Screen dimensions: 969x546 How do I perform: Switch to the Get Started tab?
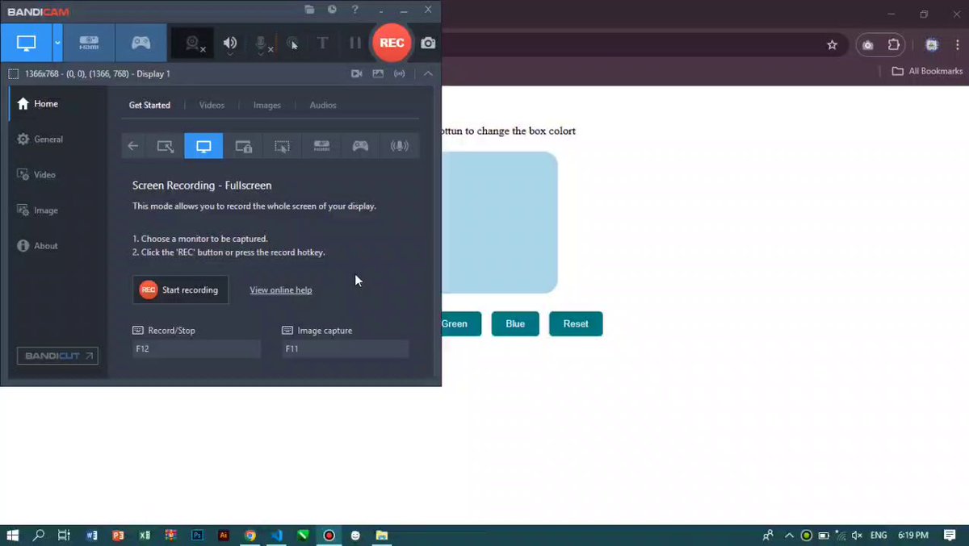coord(149,105)
